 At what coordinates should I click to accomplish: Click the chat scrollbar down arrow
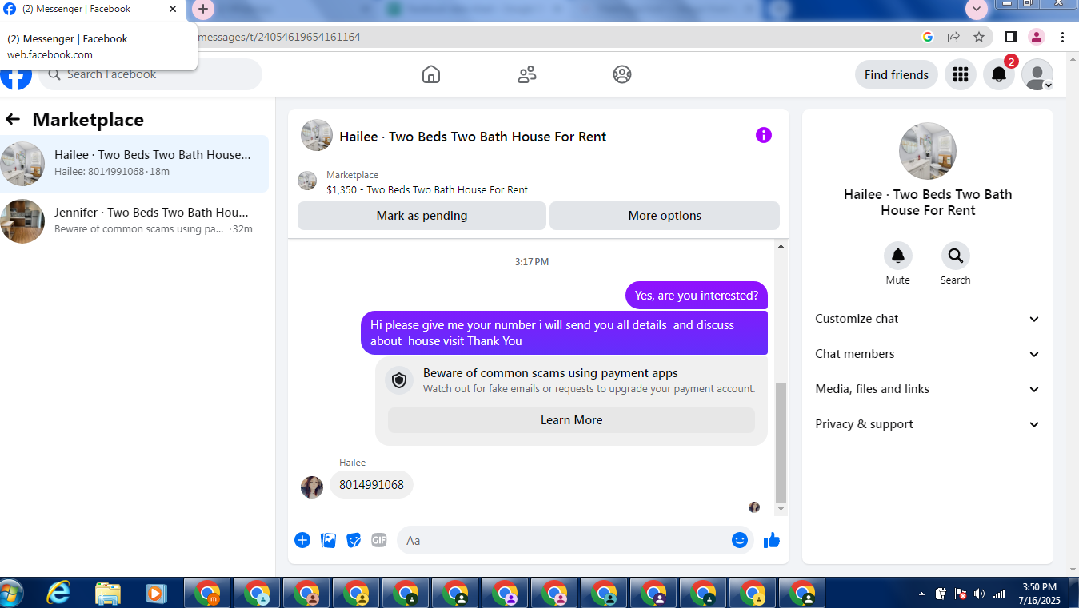[781, 509]
